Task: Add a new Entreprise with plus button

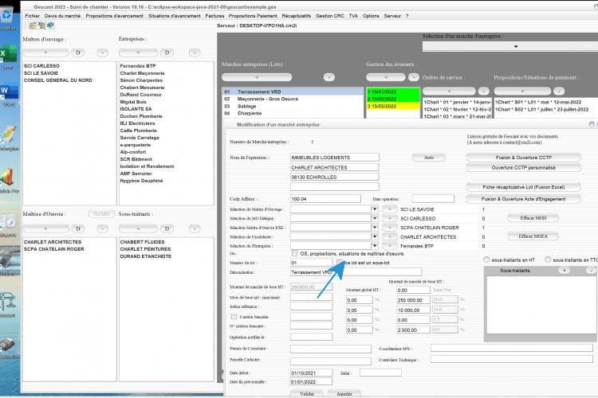Action: point(138,53)
